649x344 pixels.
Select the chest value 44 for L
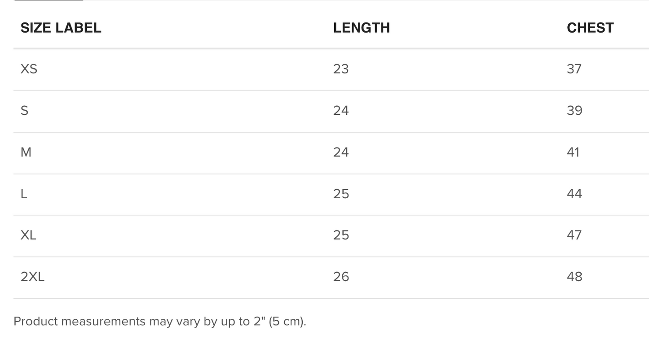click(574, 194)
